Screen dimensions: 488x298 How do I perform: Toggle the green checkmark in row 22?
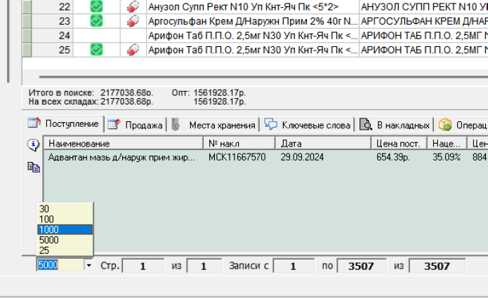[x=97, y=6]
